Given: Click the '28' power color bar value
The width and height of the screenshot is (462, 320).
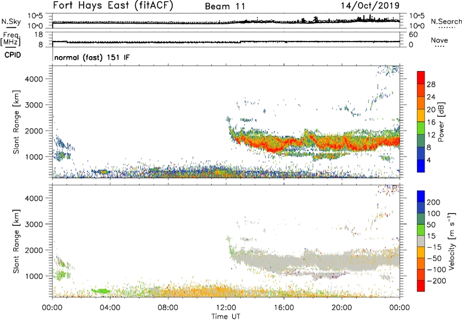Looking at the screenshot, I should pyautogui.click(x=431, y=84).
